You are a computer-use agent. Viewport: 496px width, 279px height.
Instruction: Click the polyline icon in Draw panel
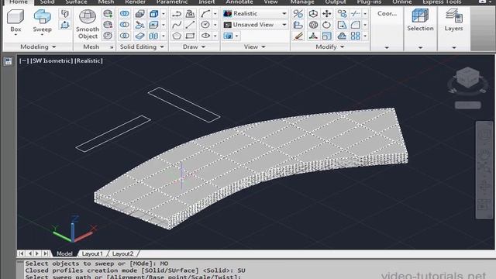(x=177, y=14)
